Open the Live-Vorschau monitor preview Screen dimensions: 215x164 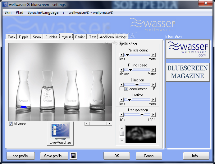60,133
